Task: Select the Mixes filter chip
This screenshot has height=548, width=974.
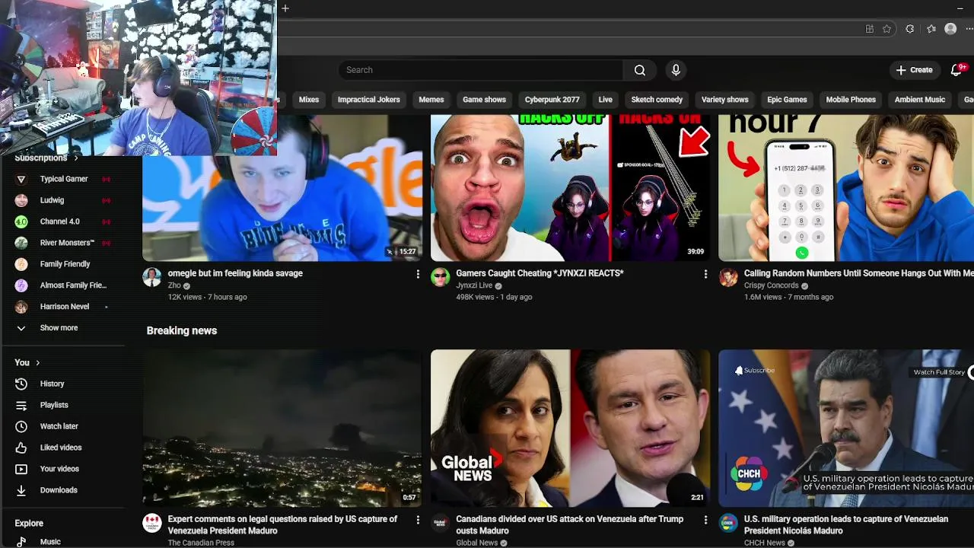Action: (x=309, y=100)
